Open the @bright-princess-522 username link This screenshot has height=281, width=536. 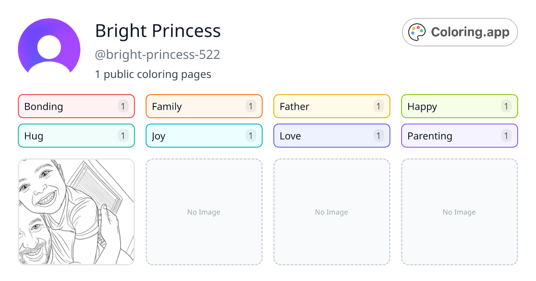(x=158, y=54)
